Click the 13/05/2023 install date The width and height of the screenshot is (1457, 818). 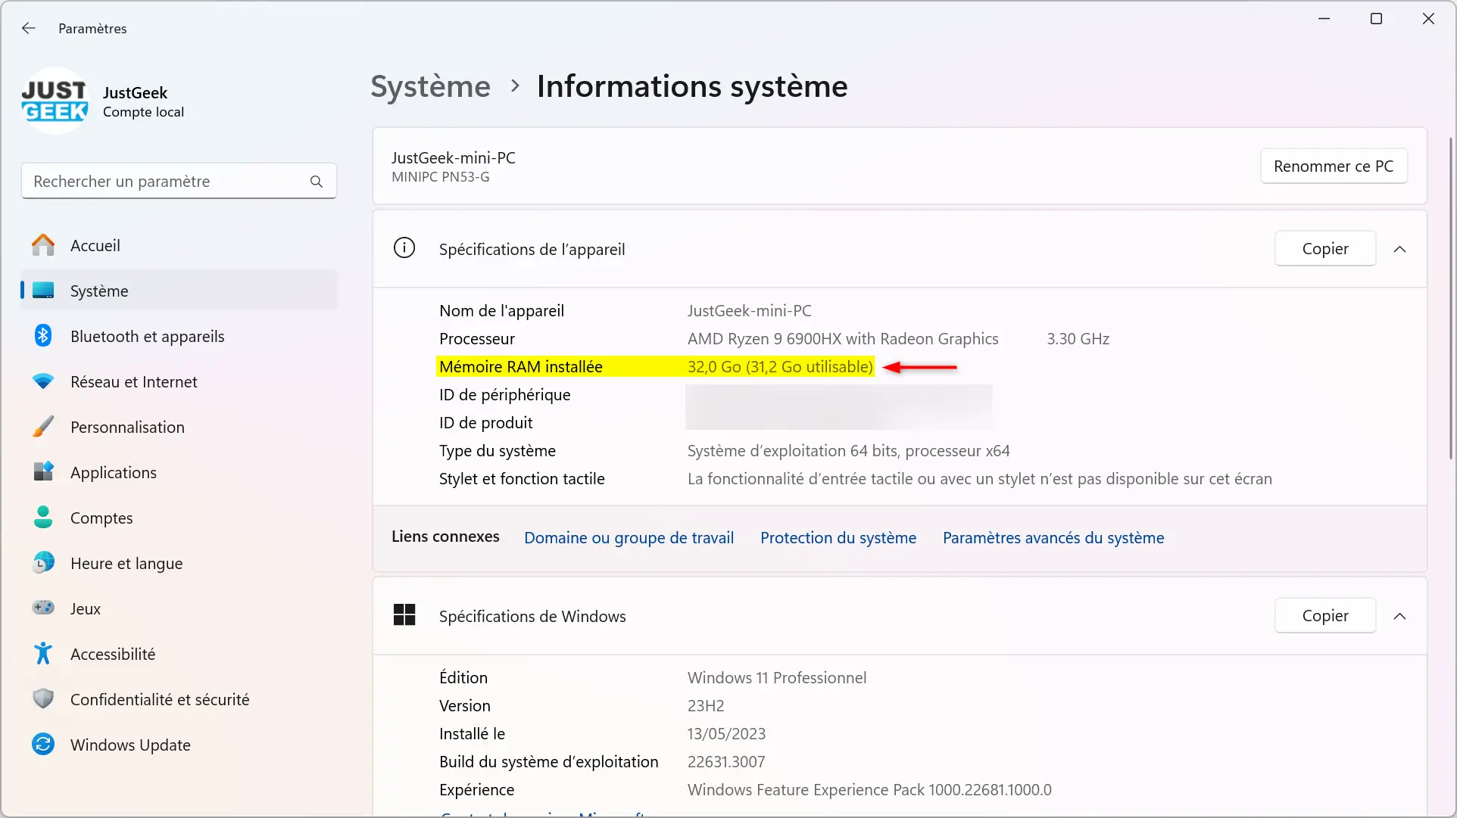pyautogui.click(x=726, y=733)
